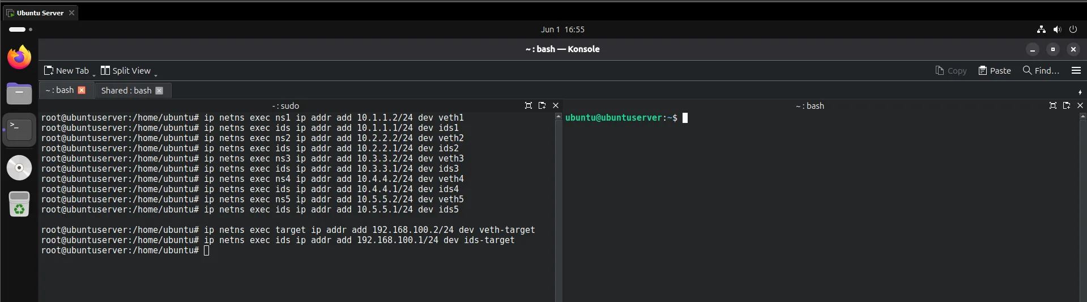Detach the sudo split pane

542,106
